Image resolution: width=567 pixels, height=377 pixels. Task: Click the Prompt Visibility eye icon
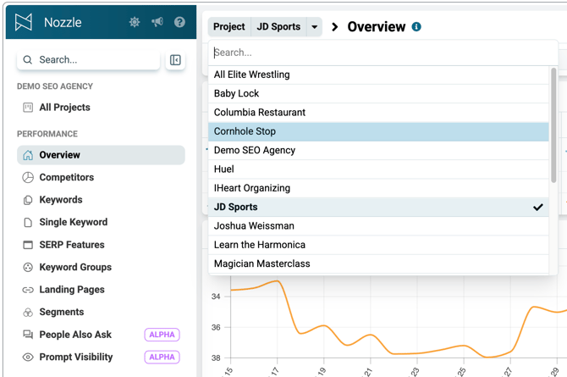[28, 357]
